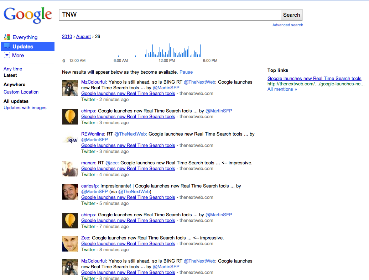Open the Advanced search link
This screenshot has height=280, width=369.
point(287,25)
